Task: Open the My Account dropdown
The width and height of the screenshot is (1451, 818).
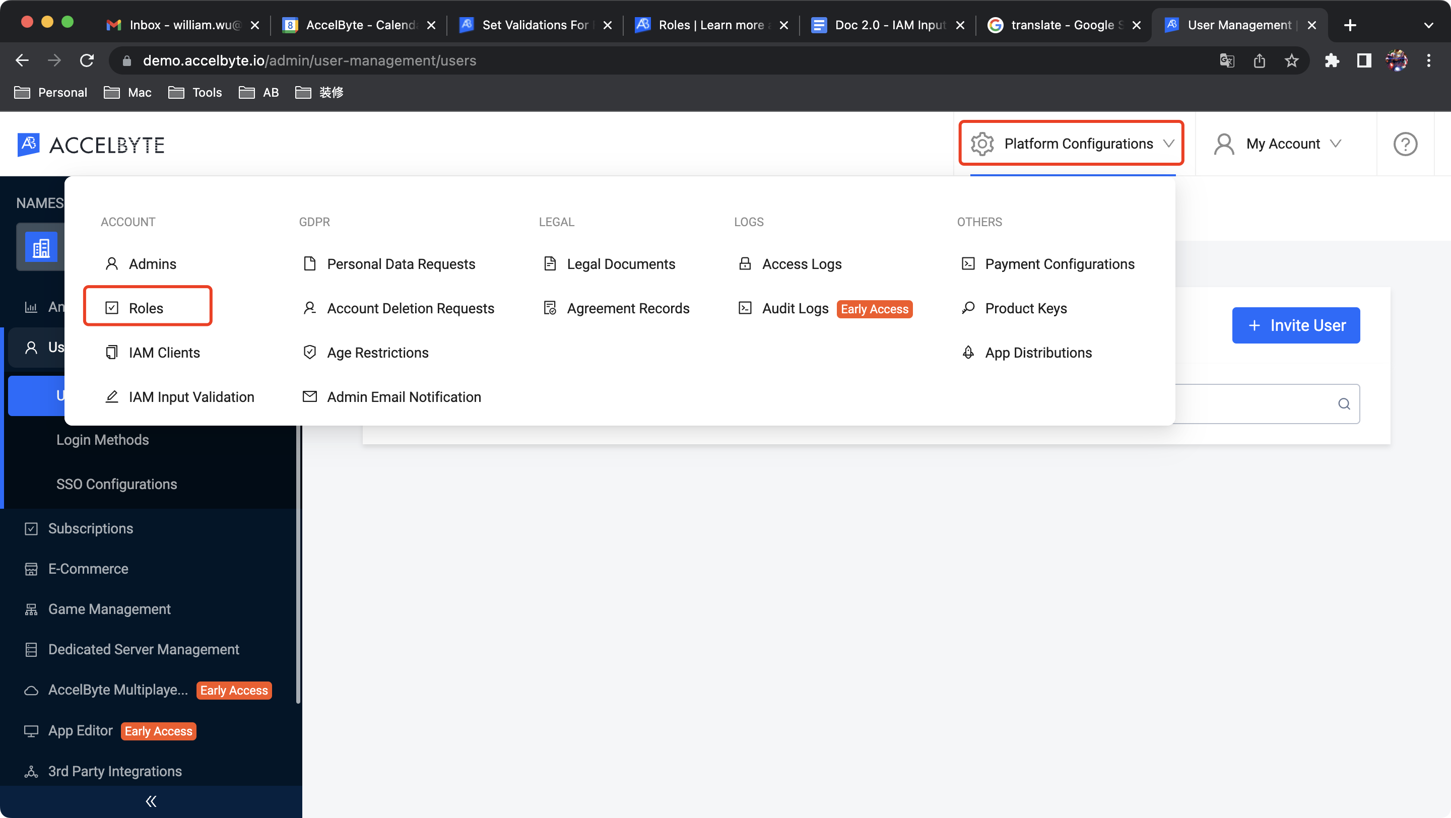Action: click(1277, 144)
